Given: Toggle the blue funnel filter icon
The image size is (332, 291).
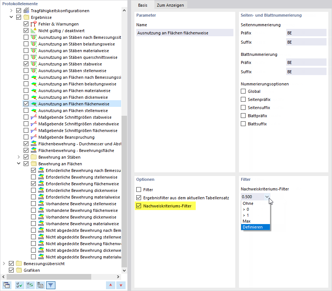Looking at the screenshot, I should (51, 285).
